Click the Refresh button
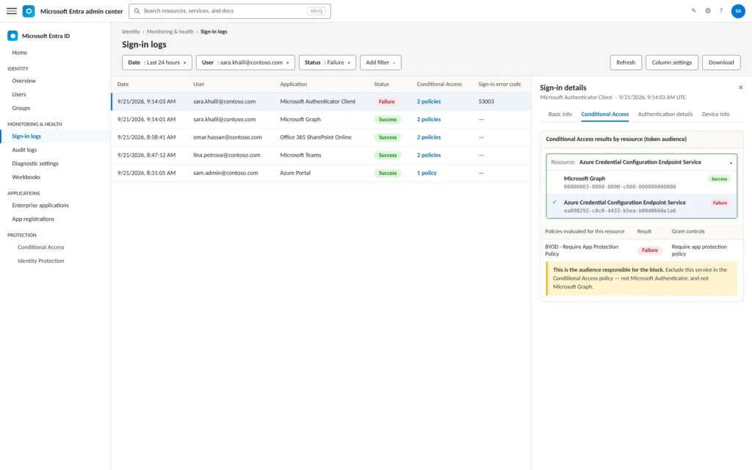Viewport: 752px width, 470px height. pyautogui.click(x=626, y=62)
